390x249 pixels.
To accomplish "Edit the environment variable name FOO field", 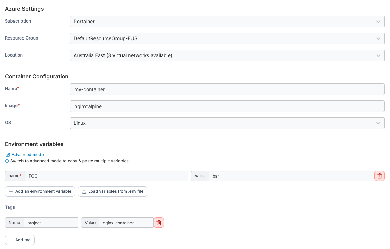I will click(x=107, y=176).
